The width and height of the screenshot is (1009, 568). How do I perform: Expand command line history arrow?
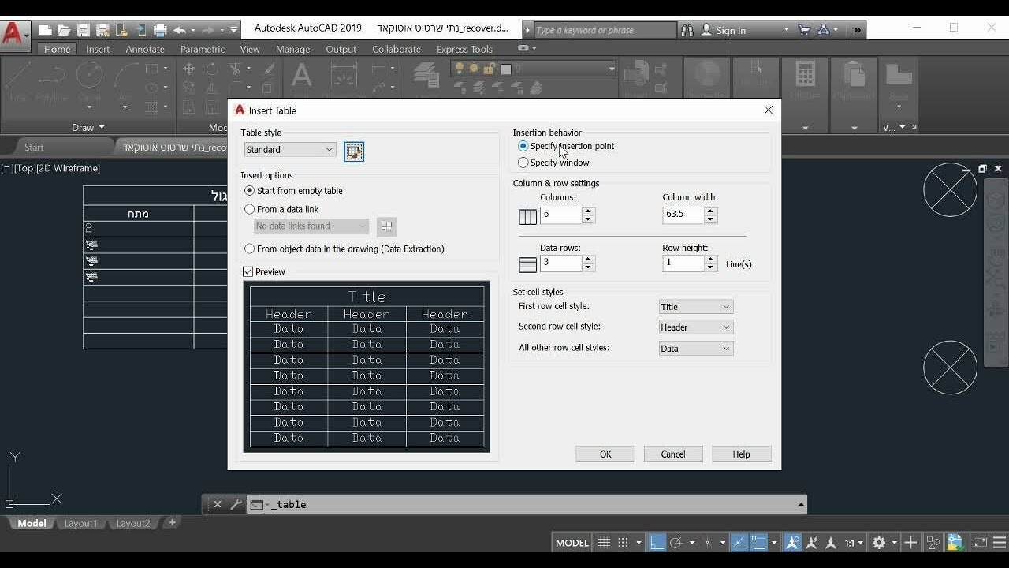pyautogui.click(x=801, y=504)
